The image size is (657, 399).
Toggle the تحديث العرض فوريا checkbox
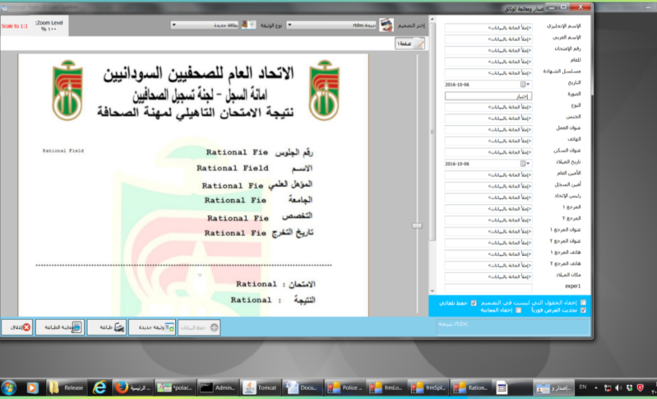click(x=583, y=310)
